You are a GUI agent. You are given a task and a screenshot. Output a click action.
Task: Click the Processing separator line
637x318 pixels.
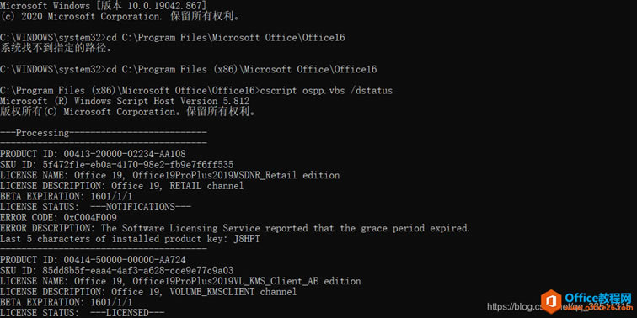tap(104, 133)
